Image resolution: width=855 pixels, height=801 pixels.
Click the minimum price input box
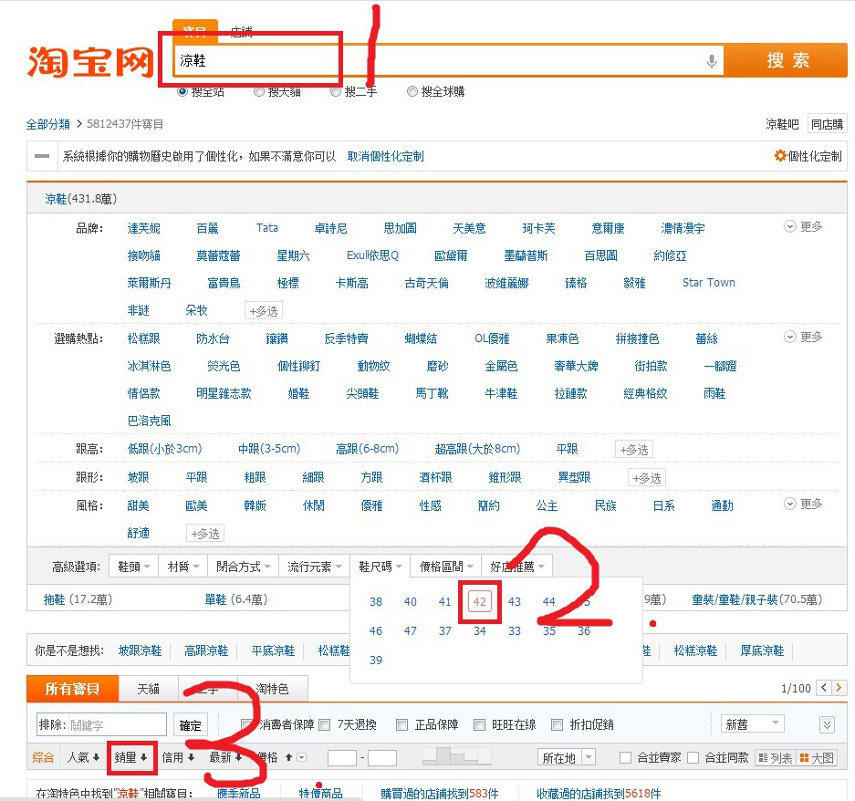342,758
